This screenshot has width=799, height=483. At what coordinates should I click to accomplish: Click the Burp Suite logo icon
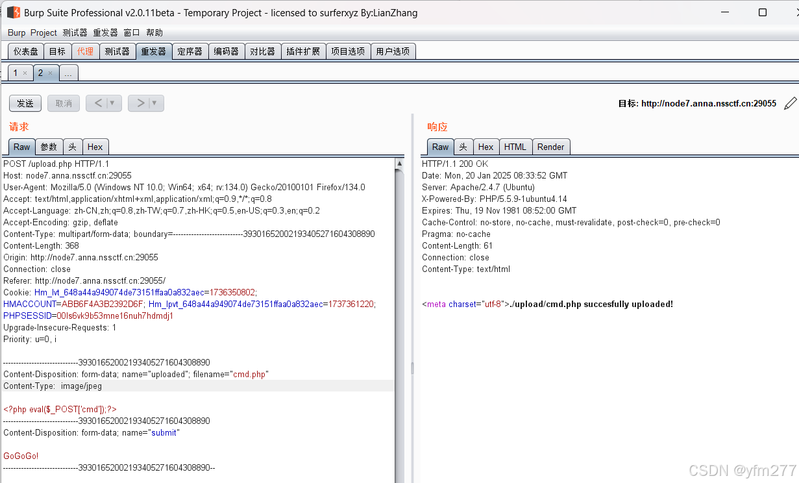[14, 12]
